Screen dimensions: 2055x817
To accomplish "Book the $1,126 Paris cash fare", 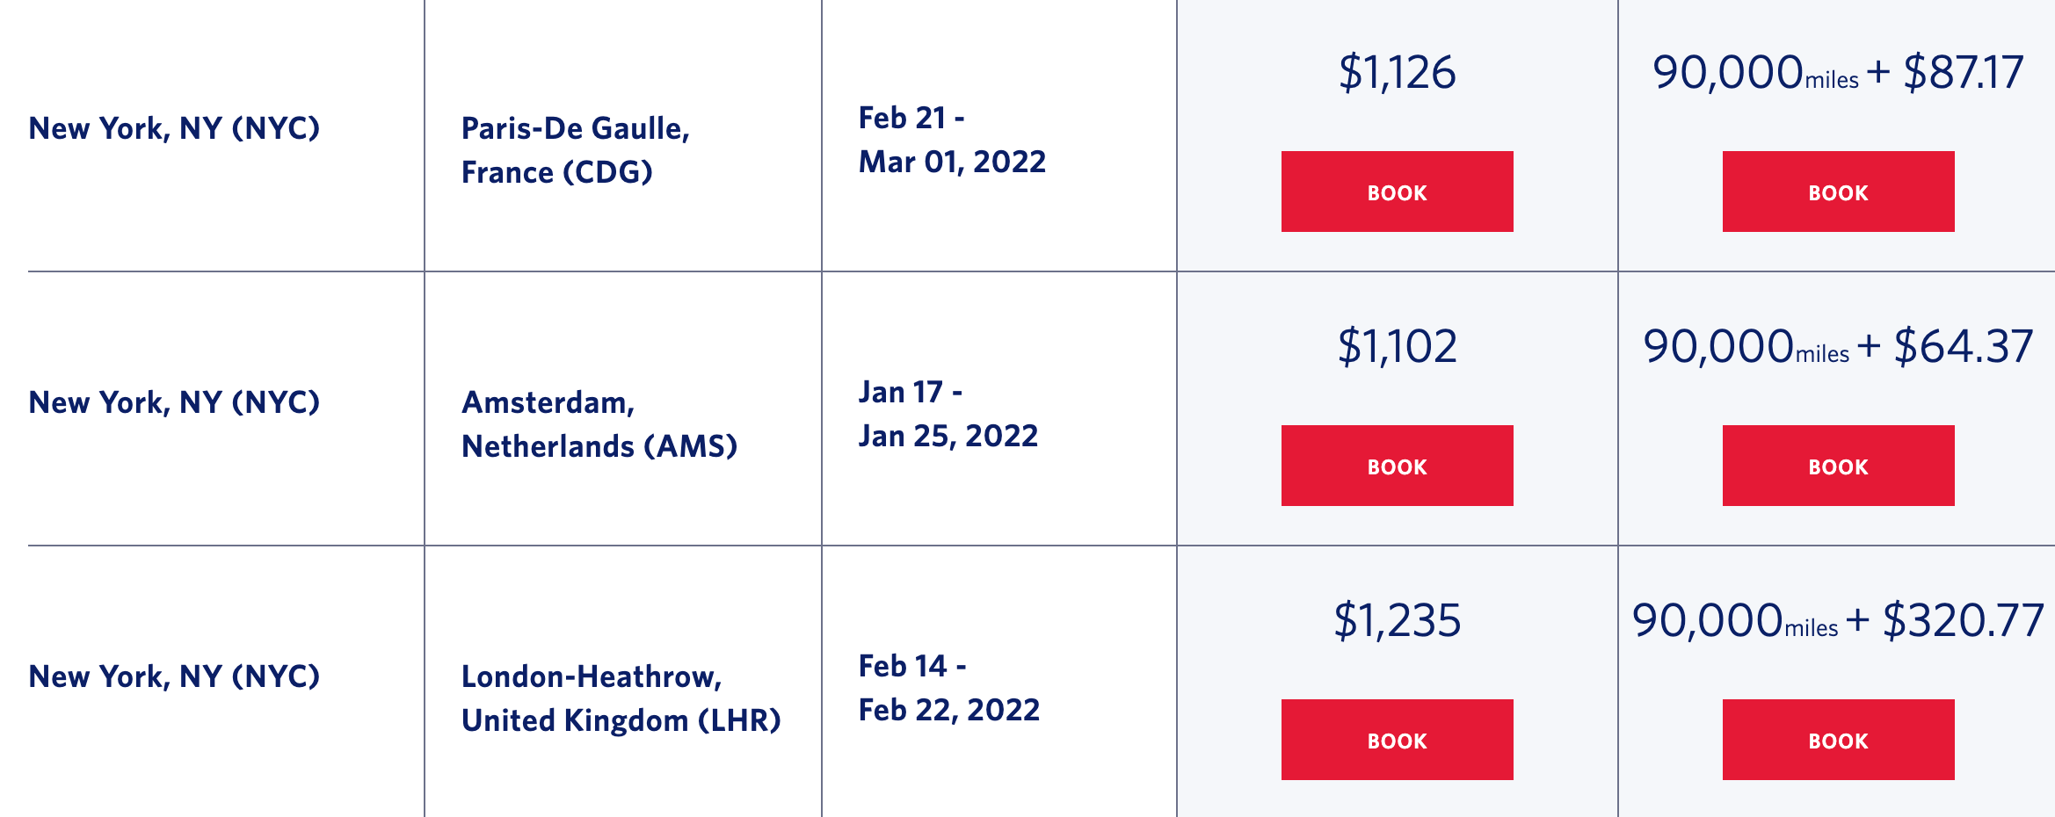I will (x=1397, y=192).
